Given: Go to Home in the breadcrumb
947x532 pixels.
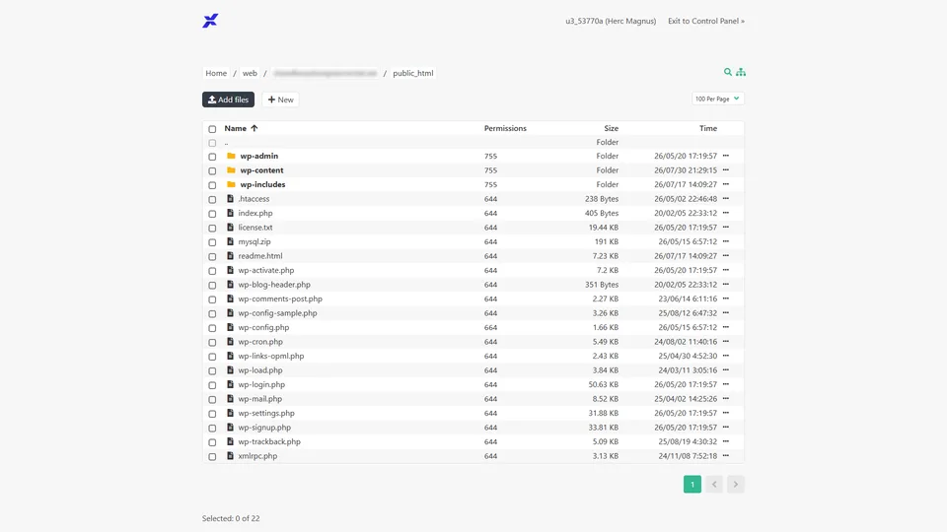Looking at the screenshot, I should 216,73.
